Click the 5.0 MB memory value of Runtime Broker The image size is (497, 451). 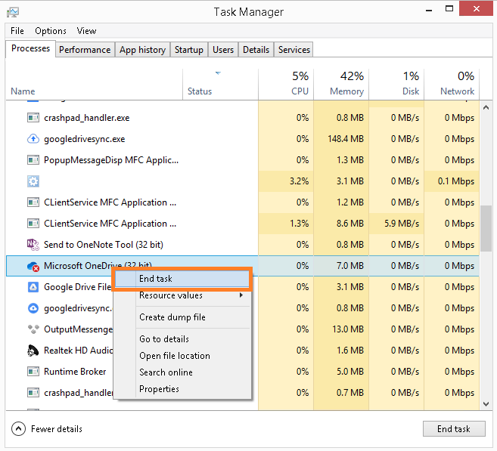click(x=350, y=372)
